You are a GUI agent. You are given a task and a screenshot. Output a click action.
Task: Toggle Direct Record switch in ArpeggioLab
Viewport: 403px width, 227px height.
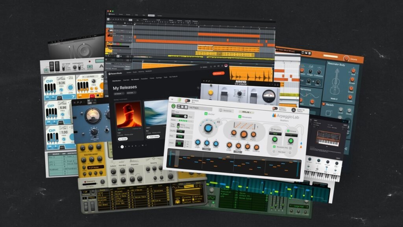(x=275, y=109)
